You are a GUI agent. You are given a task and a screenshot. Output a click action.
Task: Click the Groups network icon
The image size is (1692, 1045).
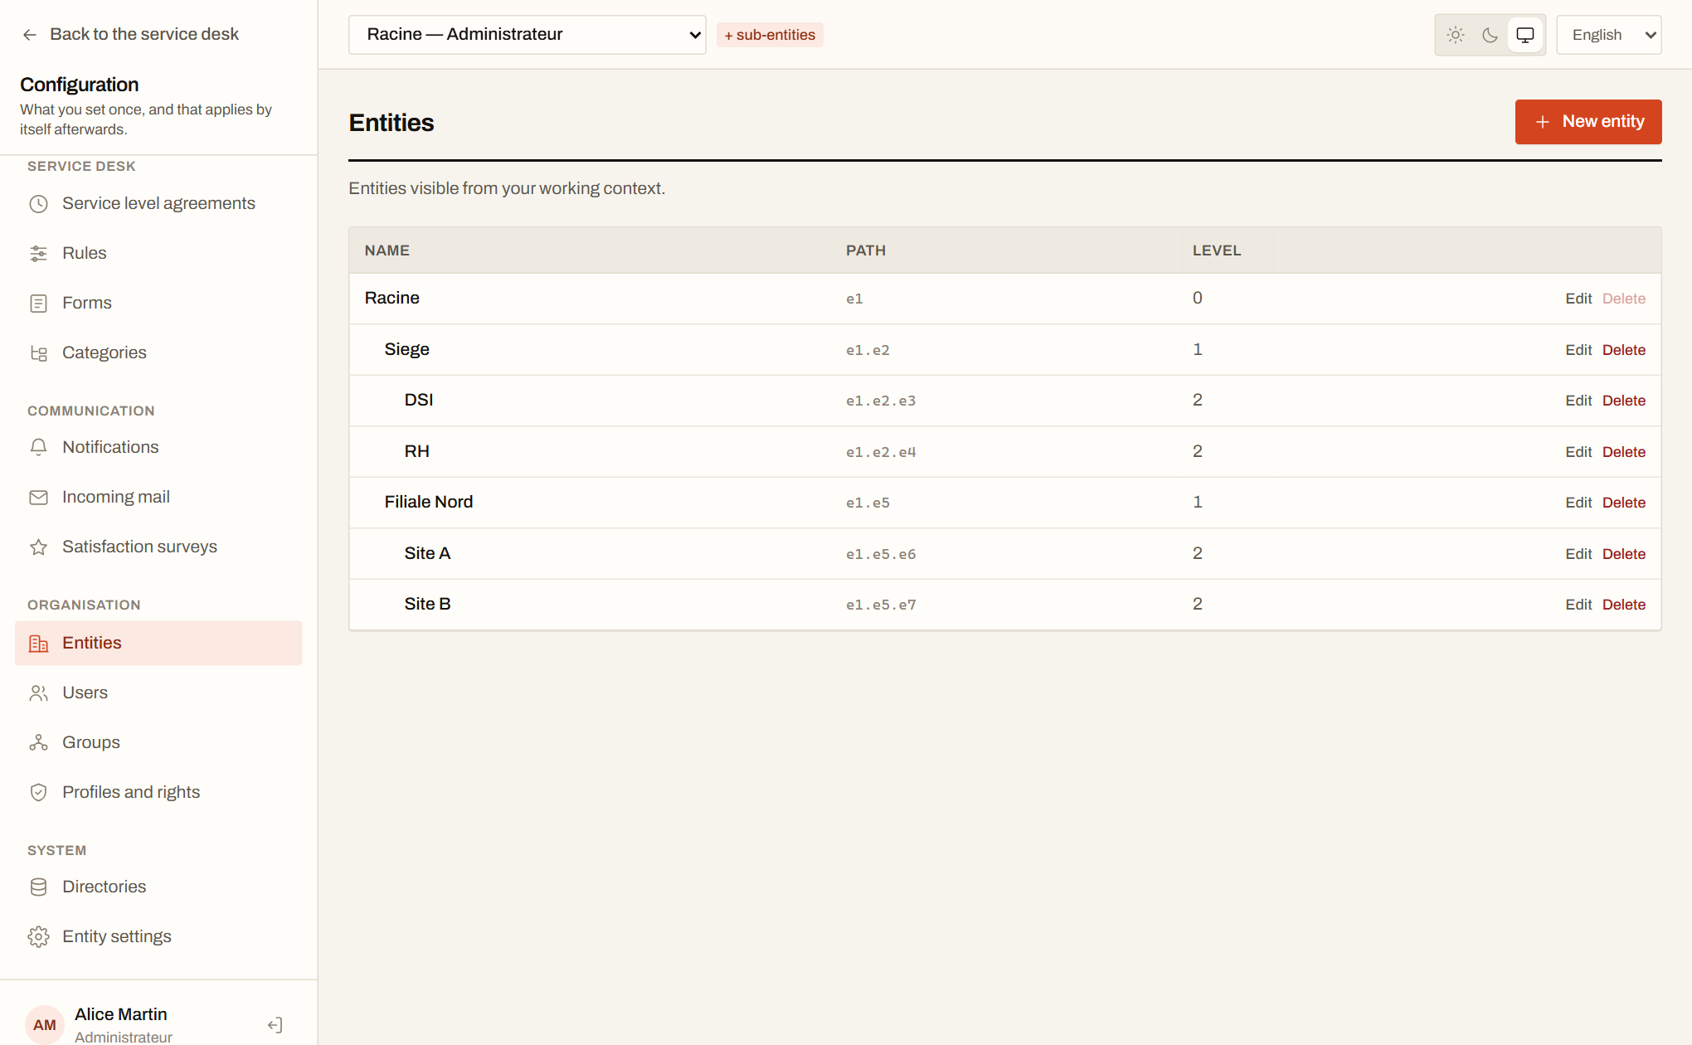(x=38, y=743)
